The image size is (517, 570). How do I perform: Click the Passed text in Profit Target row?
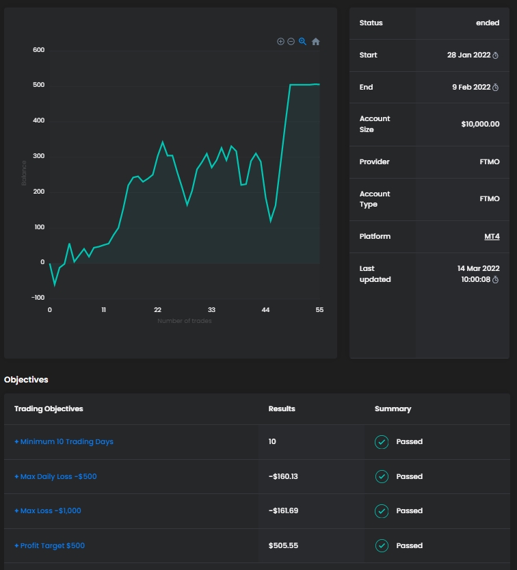click(x=410, y=545)
